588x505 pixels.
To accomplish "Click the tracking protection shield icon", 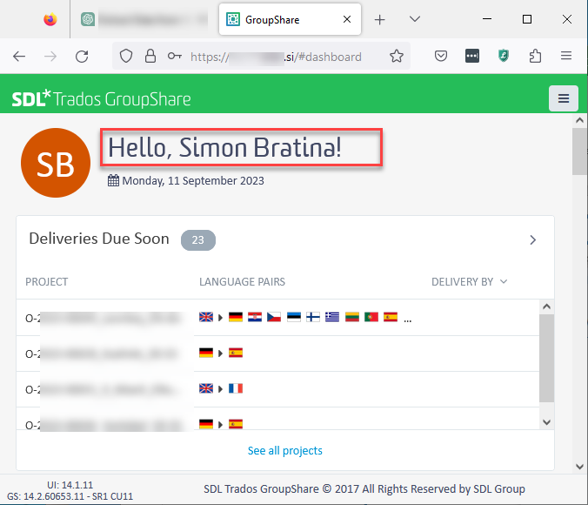I will click(x=126, y=57).
